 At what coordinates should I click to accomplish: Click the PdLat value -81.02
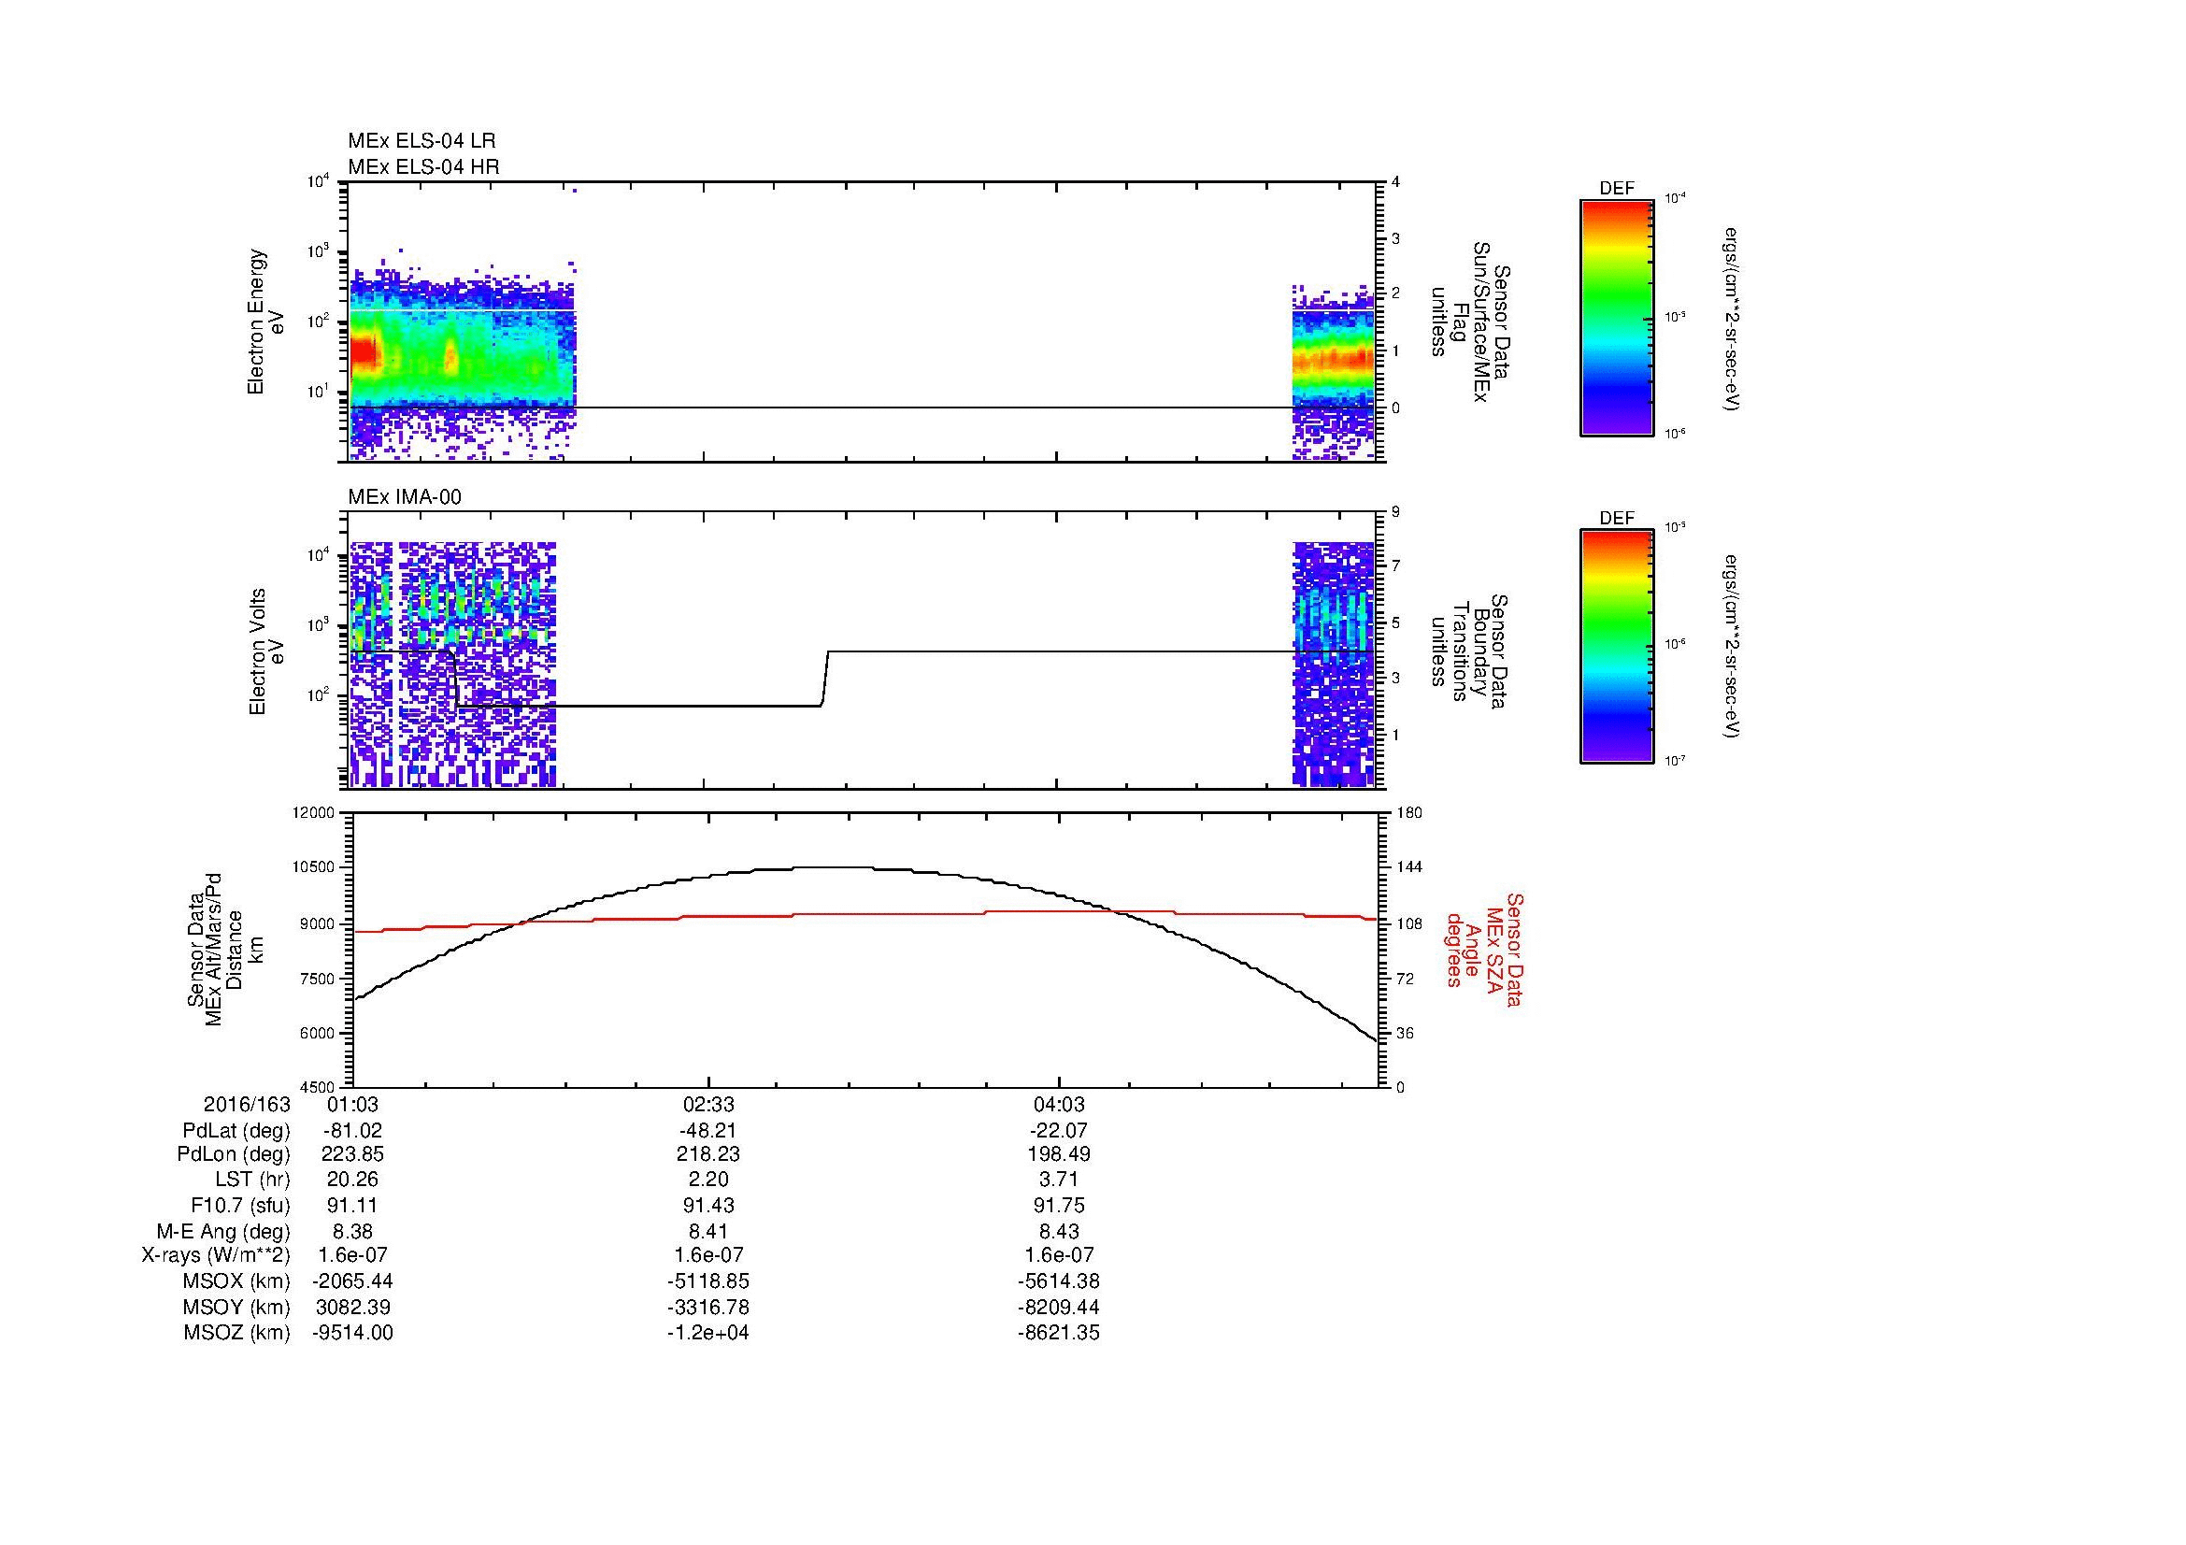coord(352,1131)
